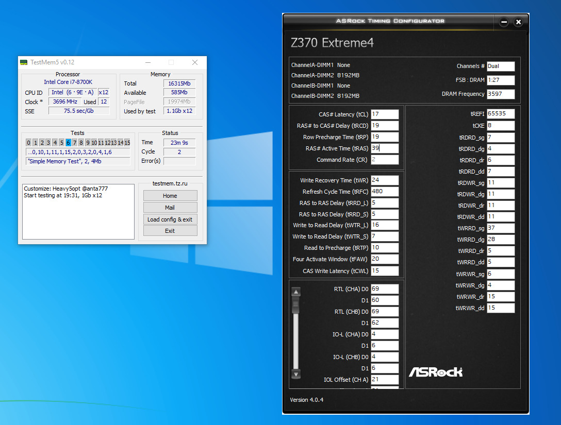Click the RTL (CHB) D0 field

385,312
